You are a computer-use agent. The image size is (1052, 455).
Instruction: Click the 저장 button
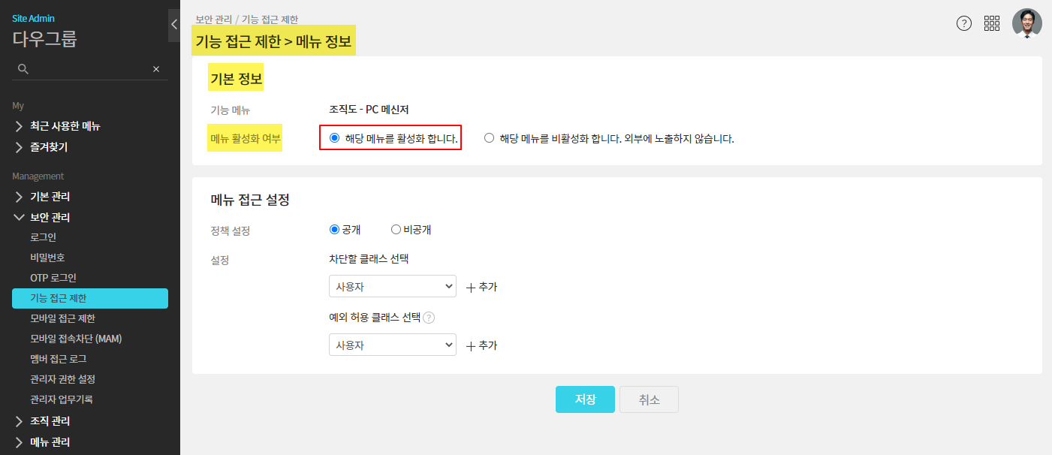point(585,399)
